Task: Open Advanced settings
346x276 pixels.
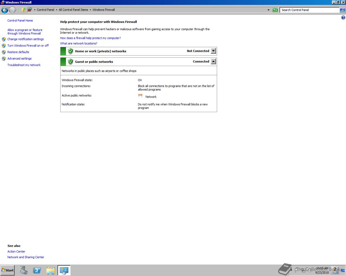Action: click(x=19, y=58)
